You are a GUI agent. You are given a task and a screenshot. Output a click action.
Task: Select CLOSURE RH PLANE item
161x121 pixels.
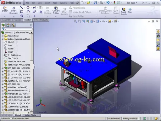pos(17,62)
